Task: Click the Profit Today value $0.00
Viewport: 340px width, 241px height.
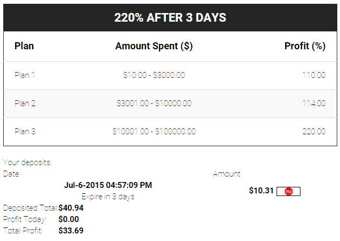Action: click(x=69, y=219)
